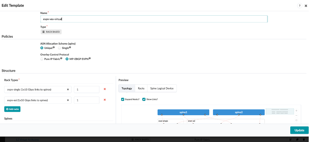Choose Pure IP Fabric overlay protocol

click(x=42, y=59)
